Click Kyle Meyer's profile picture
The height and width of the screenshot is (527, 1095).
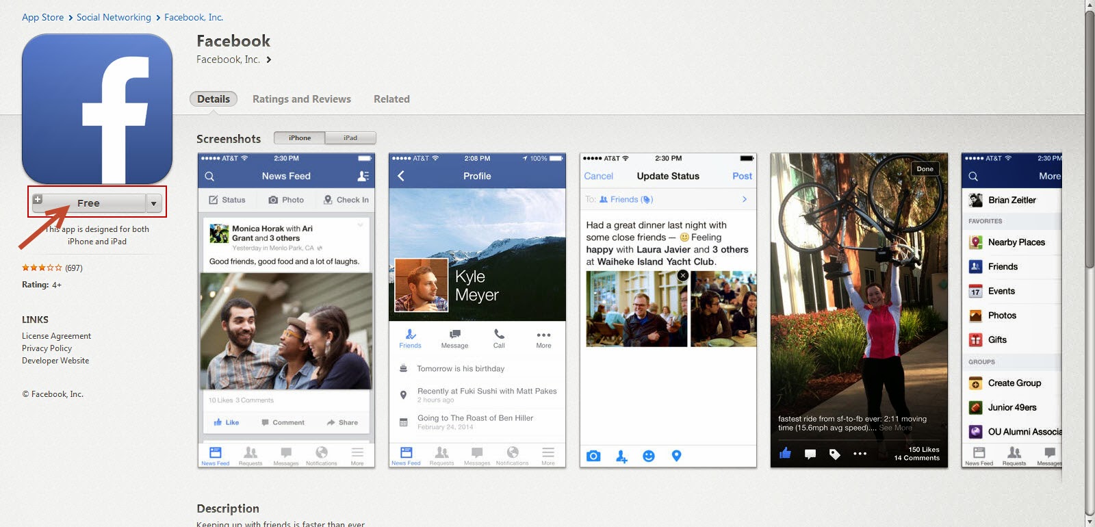click(x=422, y=285)
